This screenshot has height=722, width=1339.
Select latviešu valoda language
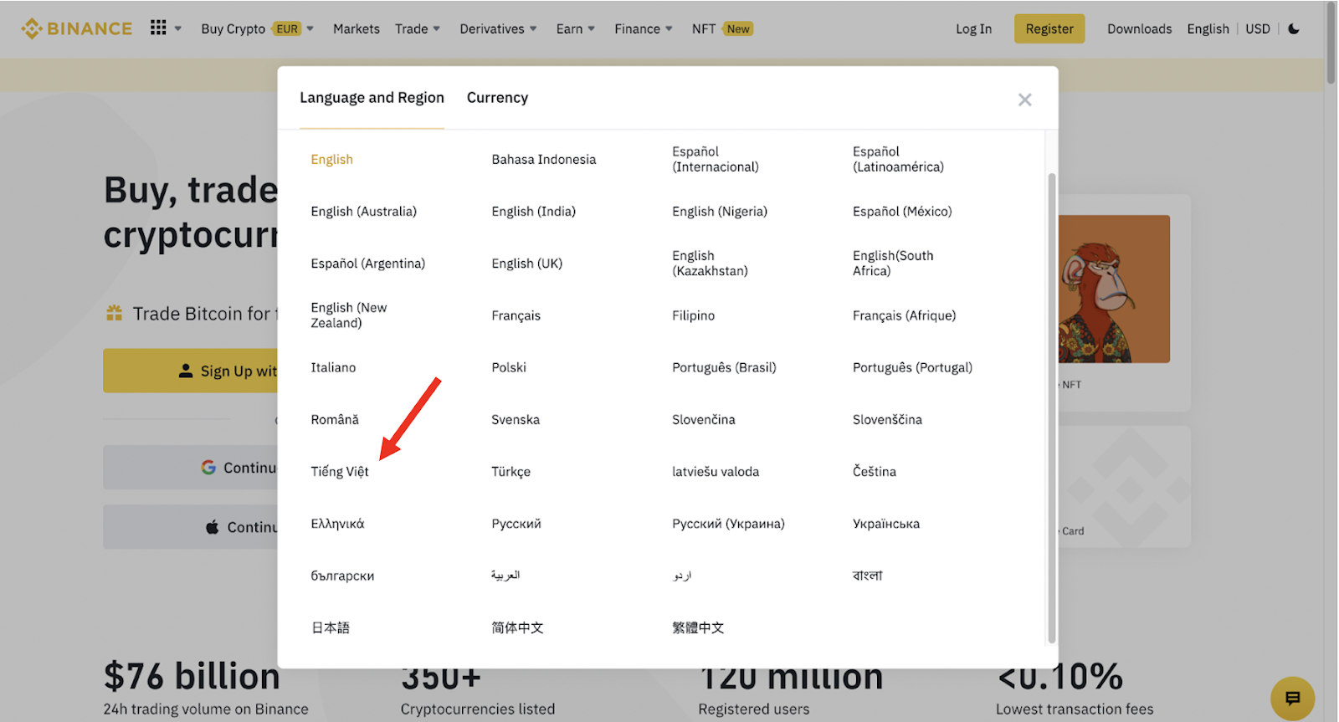point(716,472)
